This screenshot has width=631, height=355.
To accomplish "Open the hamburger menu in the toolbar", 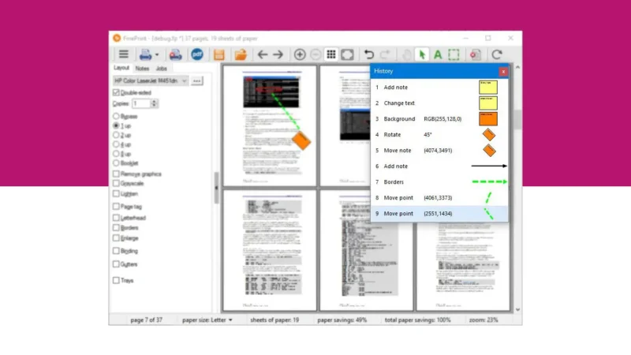I will click(123, 54).
